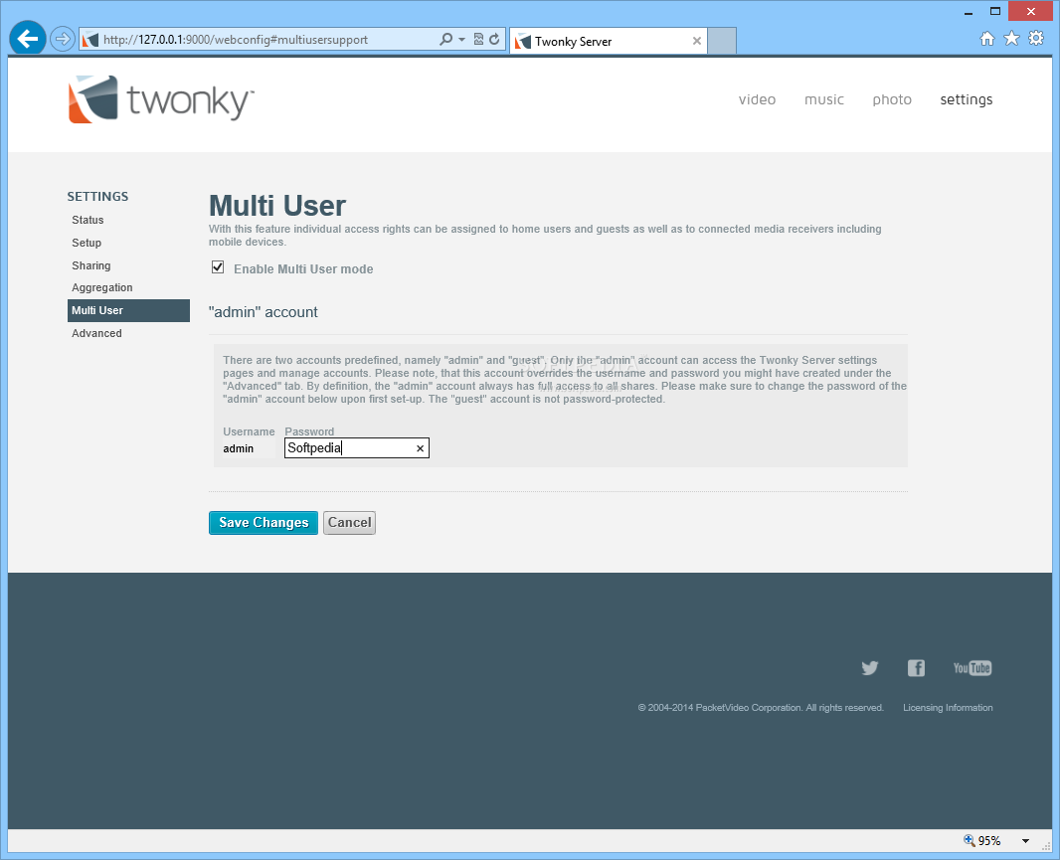This screenshot has height=860, width=1060.
Task: Select Status in settings sidebar
Action: [88, 220]
